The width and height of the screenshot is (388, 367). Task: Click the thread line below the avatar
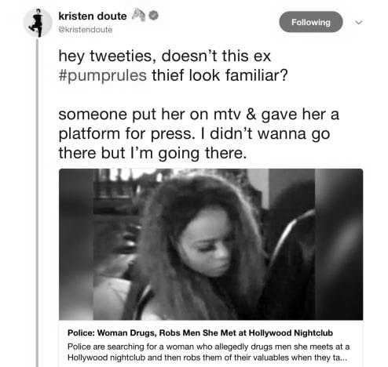(x=37, y=202)
